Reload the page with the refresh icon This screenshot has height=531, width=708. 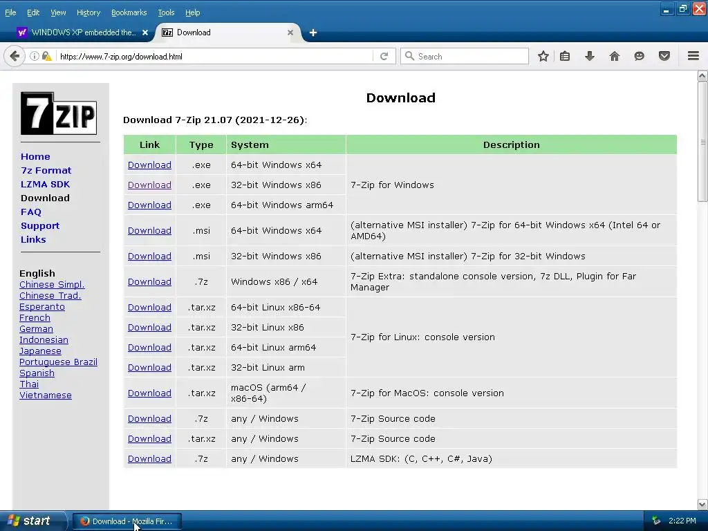point(384,57)
